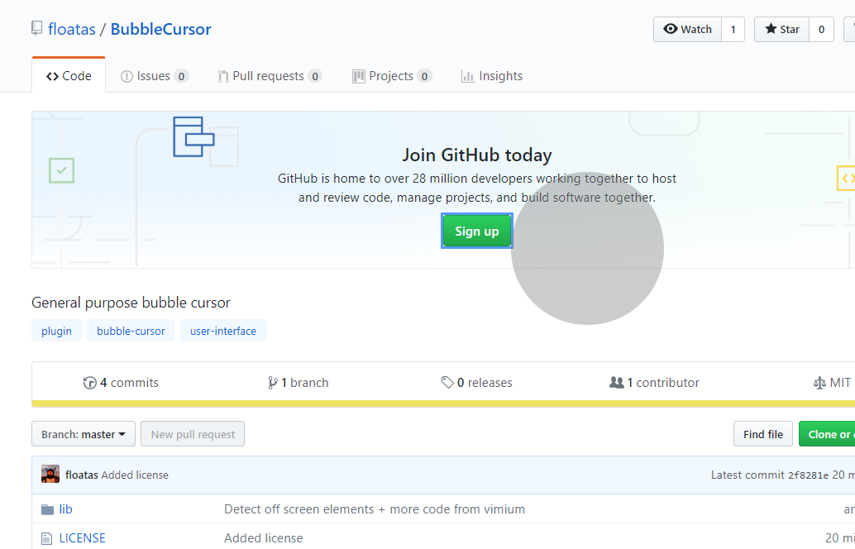Screen dimensions: 855x549
Task: Open the latest commit message in header row
Action: [x=135, y=475]
